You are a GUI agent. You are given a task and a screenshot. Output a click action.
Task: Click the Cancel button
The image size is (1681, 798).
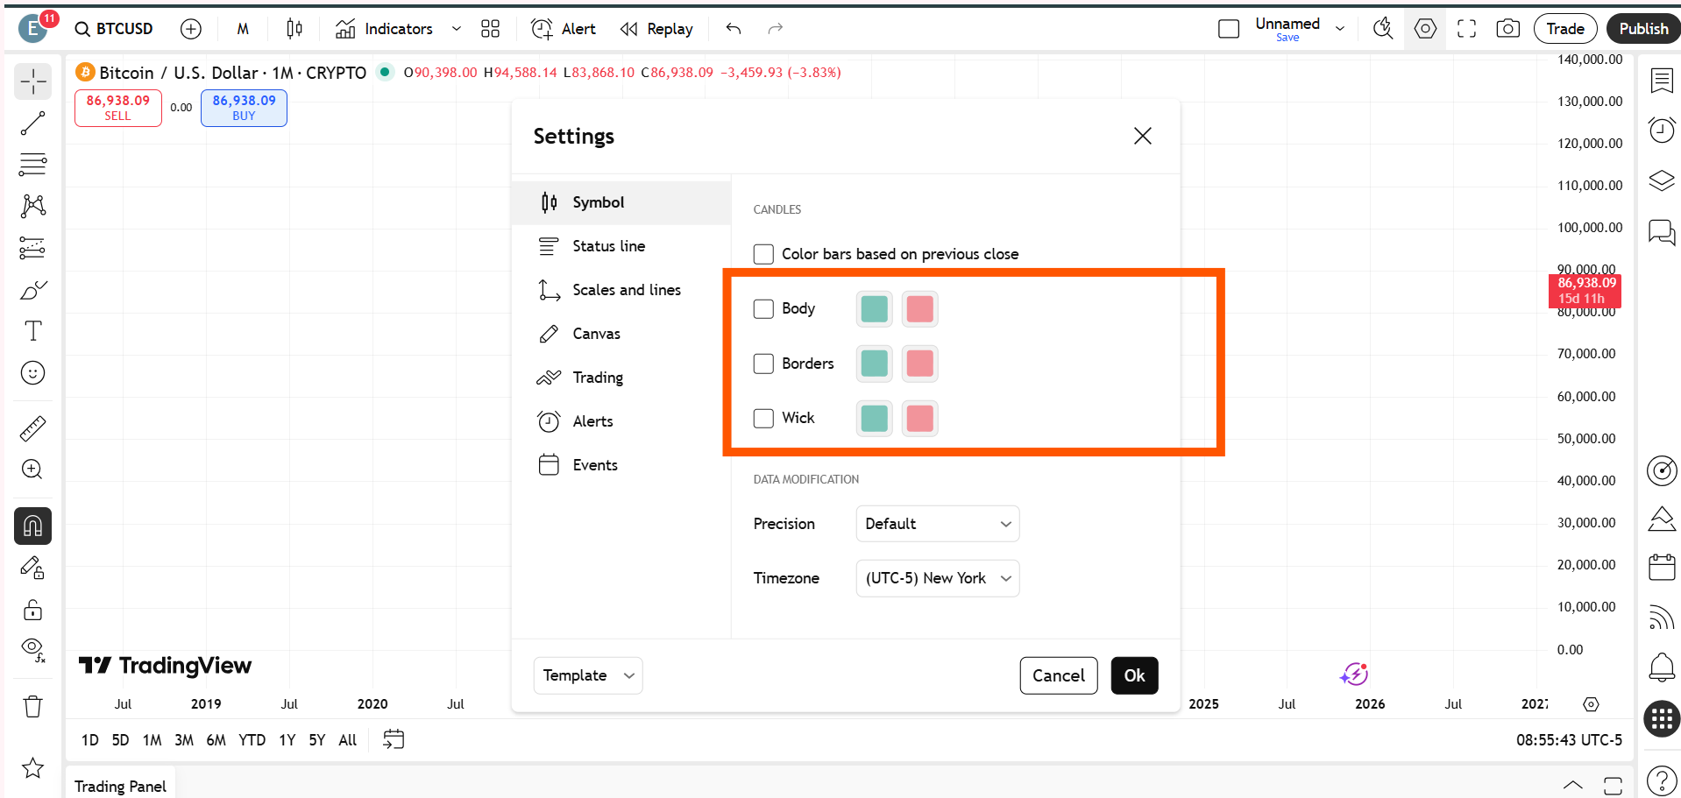[x=1058, y=675]
